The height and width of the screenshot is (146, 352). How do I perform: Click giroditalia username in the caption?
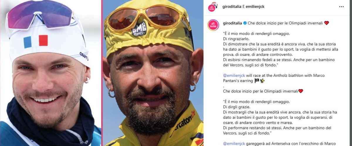click(232, 23)
